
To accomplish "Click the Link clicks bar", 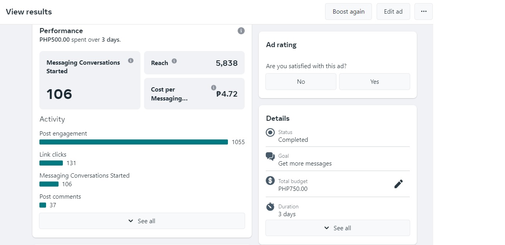I will [x=51, y=163].
